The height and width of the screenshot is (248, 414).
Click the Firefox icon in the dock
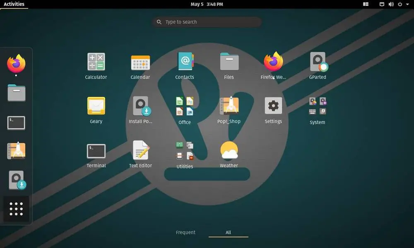tap(17, 64)
